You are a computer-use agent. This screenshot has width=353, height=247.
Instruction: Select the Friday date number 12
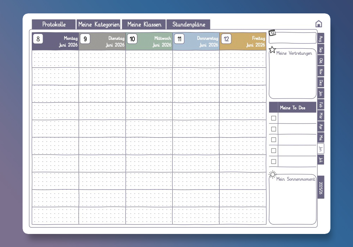point(226,39)
